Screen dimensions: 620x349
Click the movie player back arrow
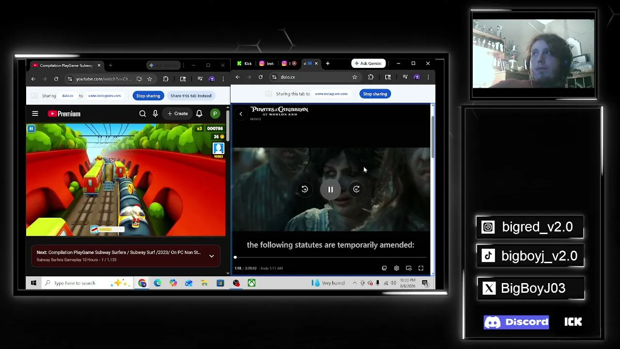tap(241, 114)
